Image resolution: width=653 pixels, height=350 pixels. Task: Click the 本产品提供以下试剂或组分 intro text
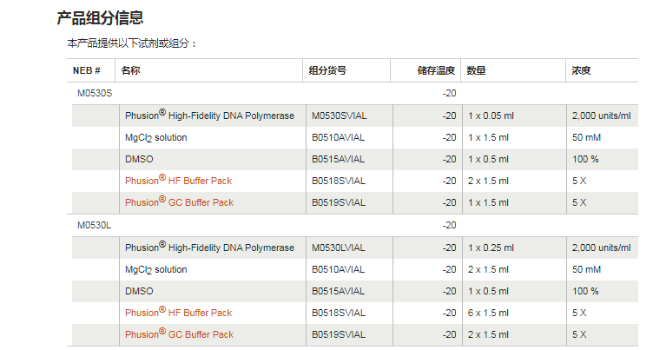(132, 43)
